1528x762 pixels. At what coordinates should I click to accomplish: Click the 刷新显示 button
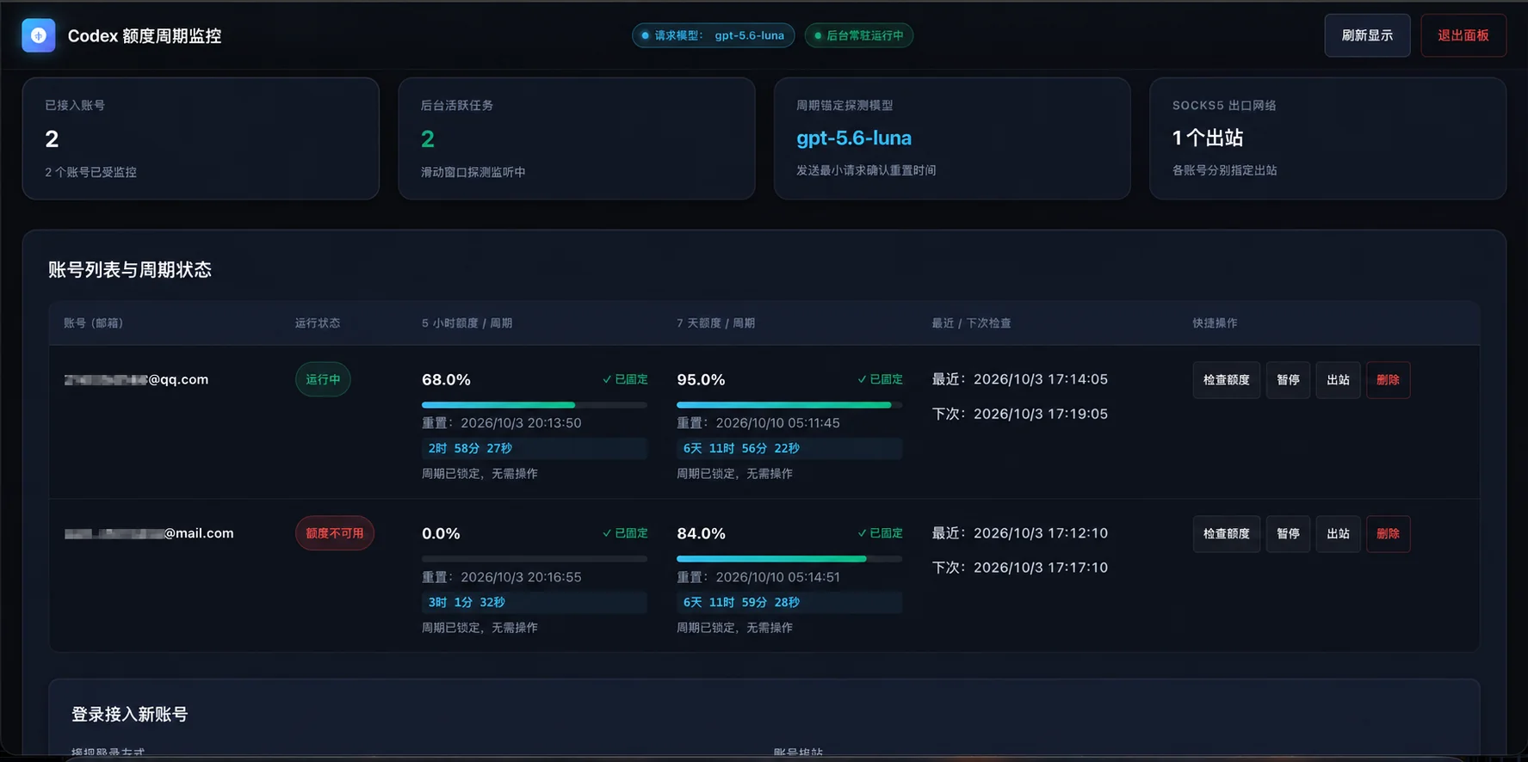point(1367,35)
